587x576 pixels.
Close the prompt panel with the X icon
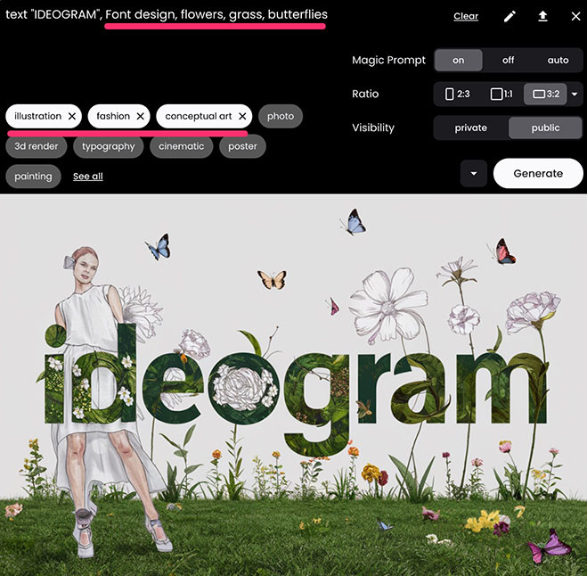575,16
